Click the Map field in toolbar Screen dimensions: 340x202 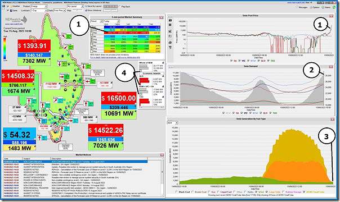(x=78, y=10)
